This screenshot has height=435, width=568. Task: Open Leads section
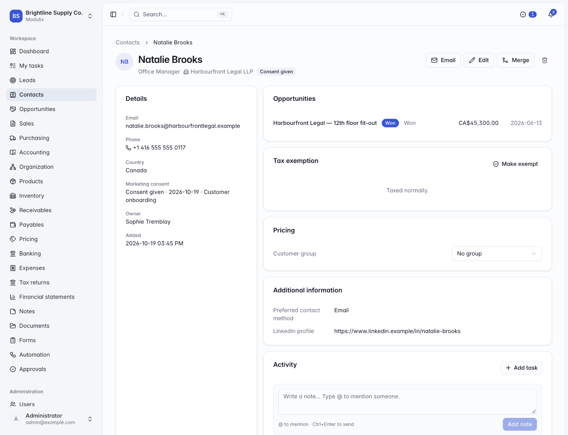pos(51,80)
